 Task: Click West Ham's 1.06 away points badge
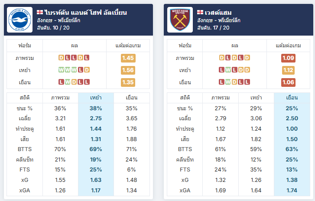(288, 82)
